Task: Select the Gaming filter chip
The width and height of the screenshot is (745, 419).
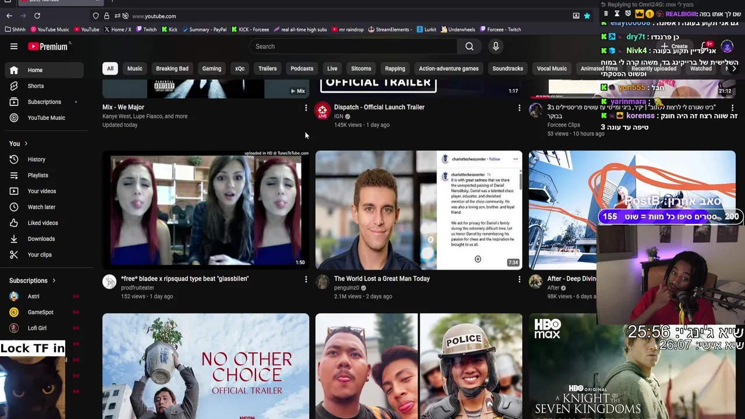Action: pos(212,69)
